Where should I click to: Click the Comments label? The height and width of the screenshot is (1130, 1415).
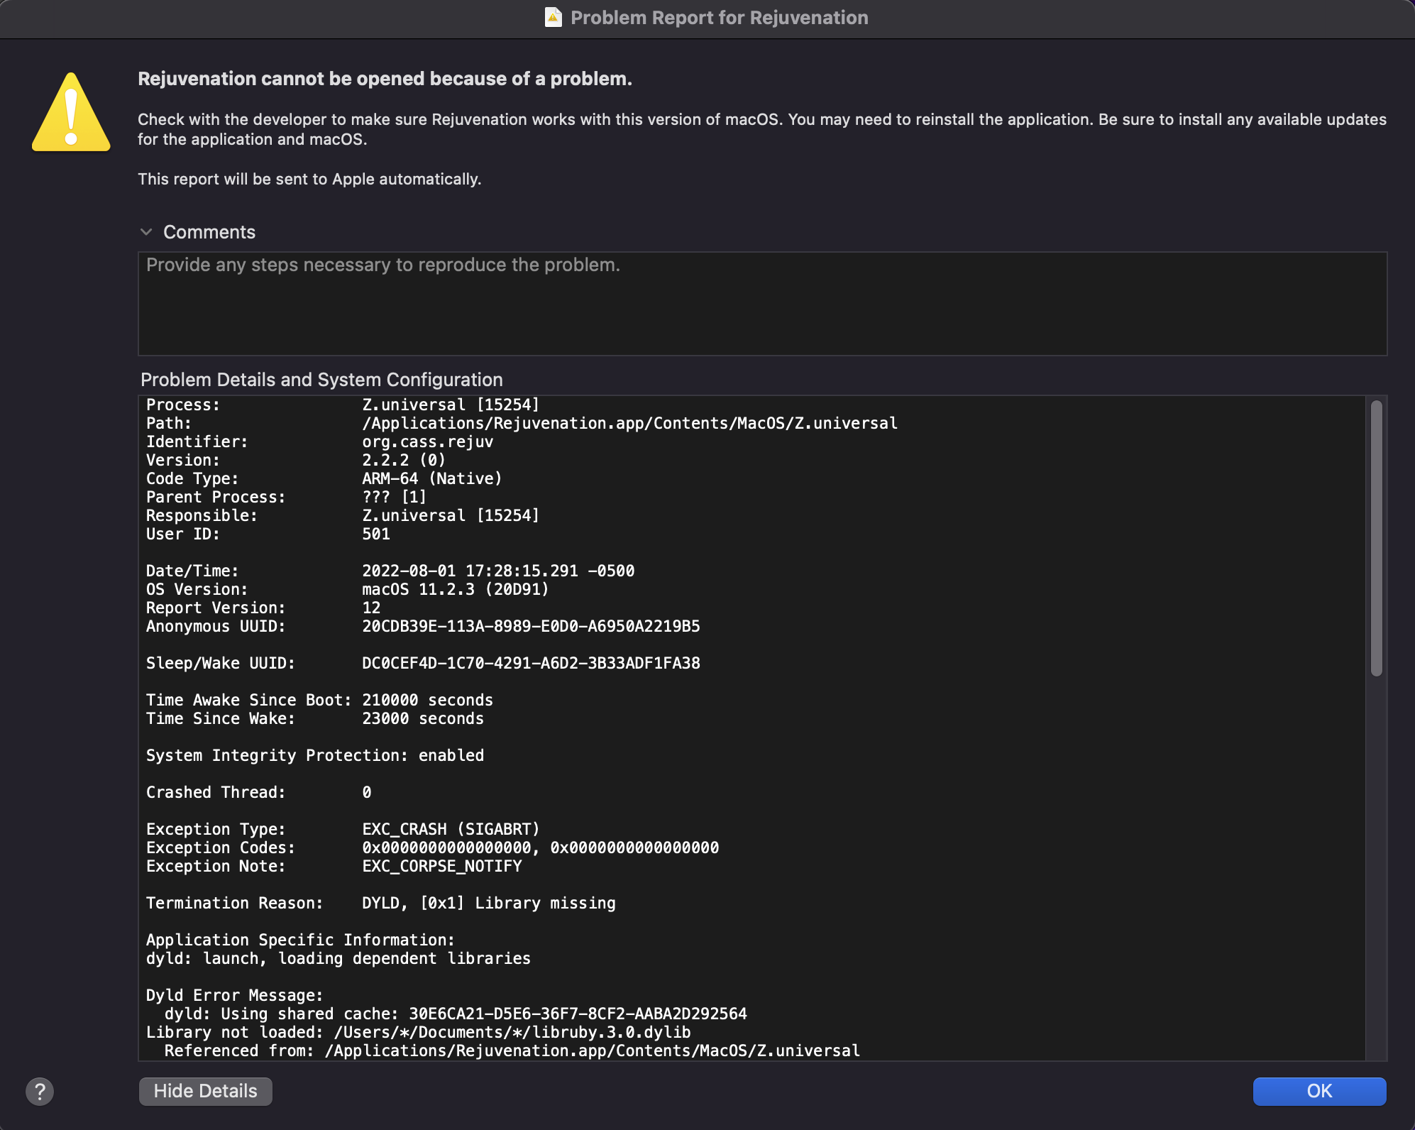pos(209,232)
